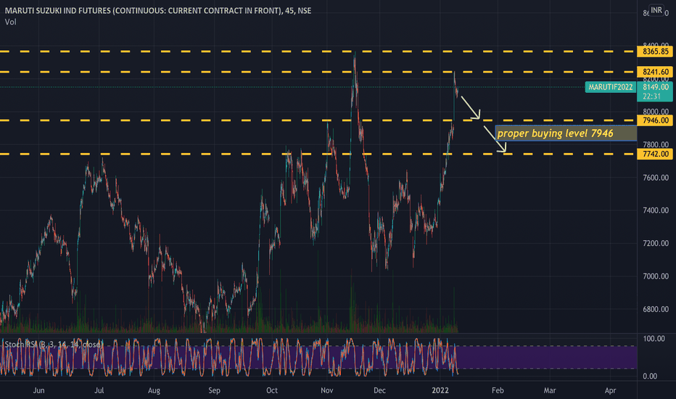Viewport: 676px width, 399px height.
Task: Select the 7946.00 price level label
Action: (655, 120)
